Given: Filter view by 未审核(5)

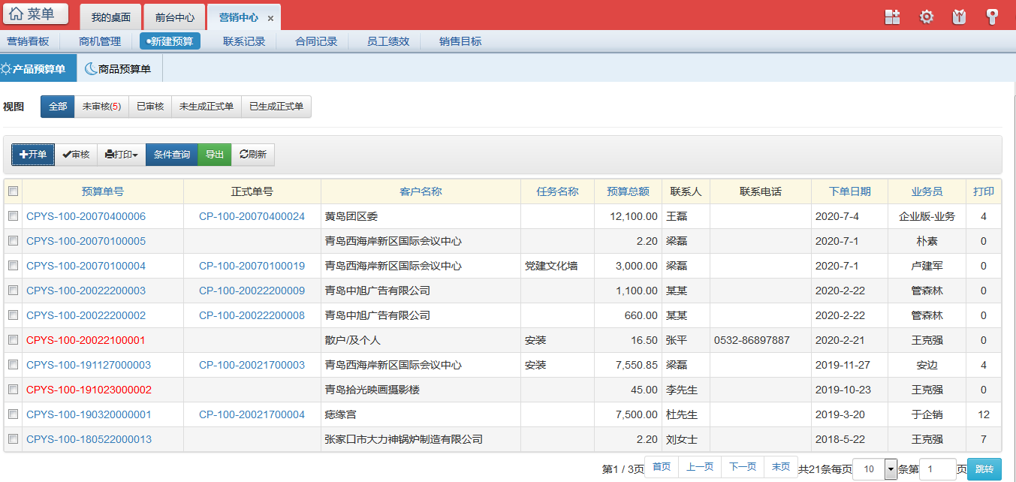Looking at the screenshot, I should [x=101, y=107].
